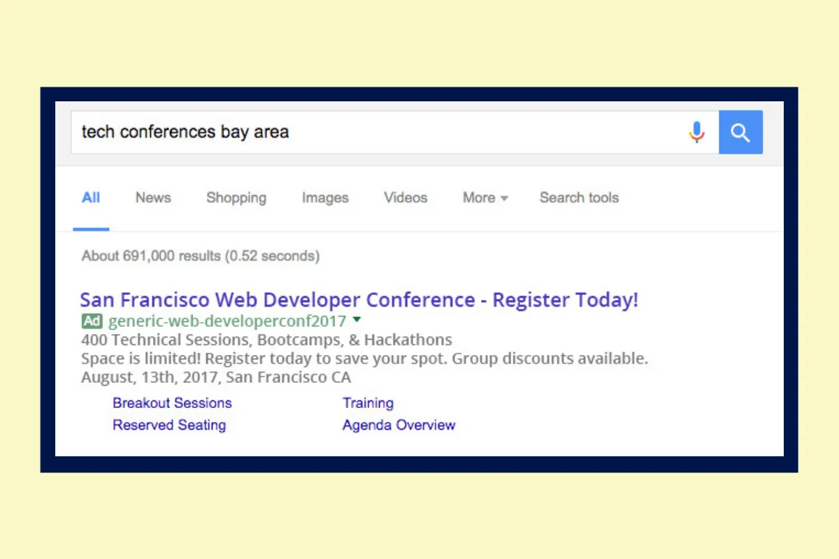Click the blue magnifying glass search button

pyautogui.click(x=740, y=132)
